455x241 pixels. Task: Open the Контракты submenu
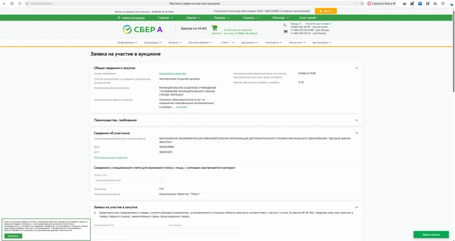tap(274, 42)
